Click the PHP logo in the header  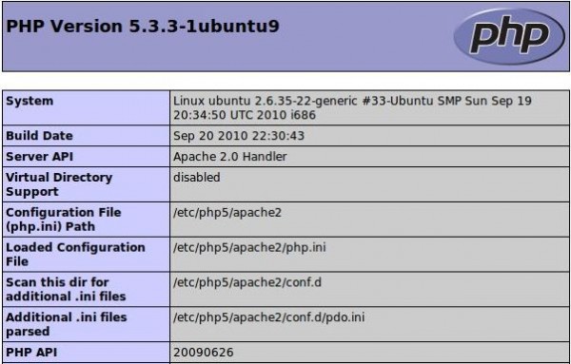[x=510, y=36]
